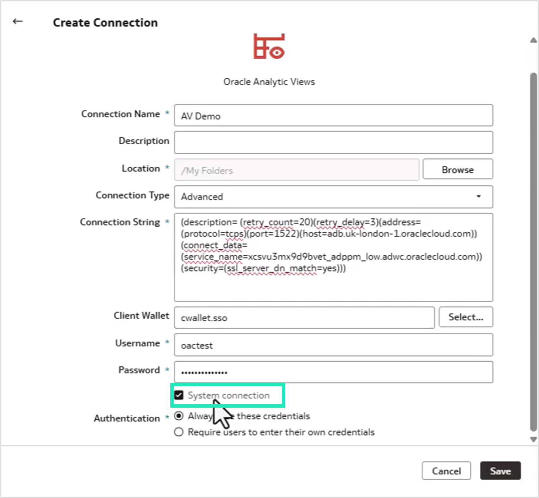The width and height of the screenshot is (539, 498).
Task: Click the scrollbar down arrow
Action: coord(532,439)
